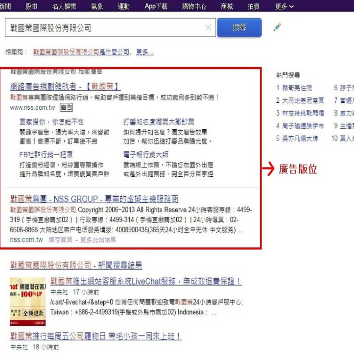This screenshot has width=354, height=354.
Task: Go to 商城 in the top menu
Action: click(227, 6)
